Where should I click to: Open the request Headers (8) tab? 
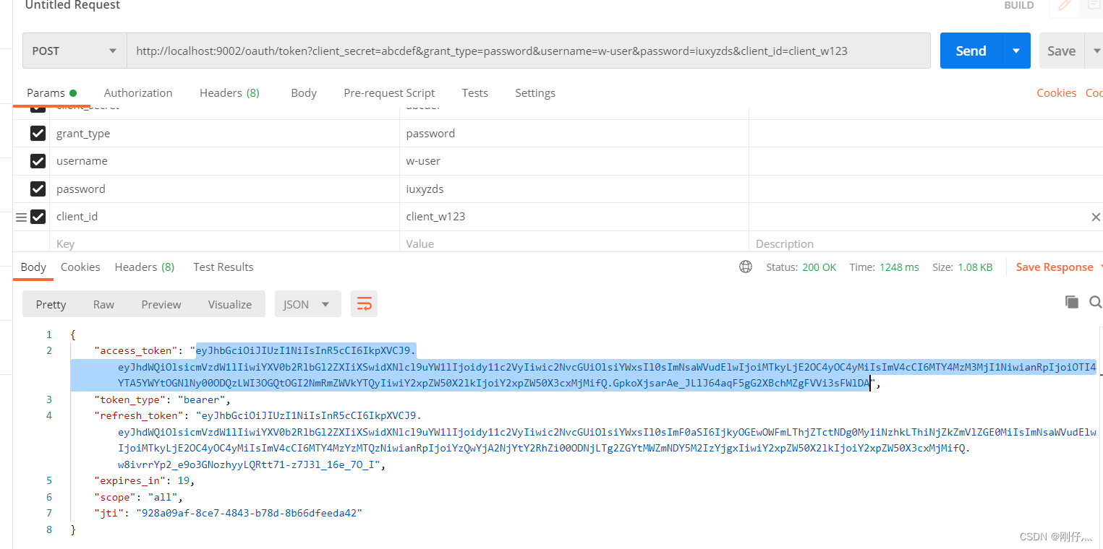click(x=229, y=92)
